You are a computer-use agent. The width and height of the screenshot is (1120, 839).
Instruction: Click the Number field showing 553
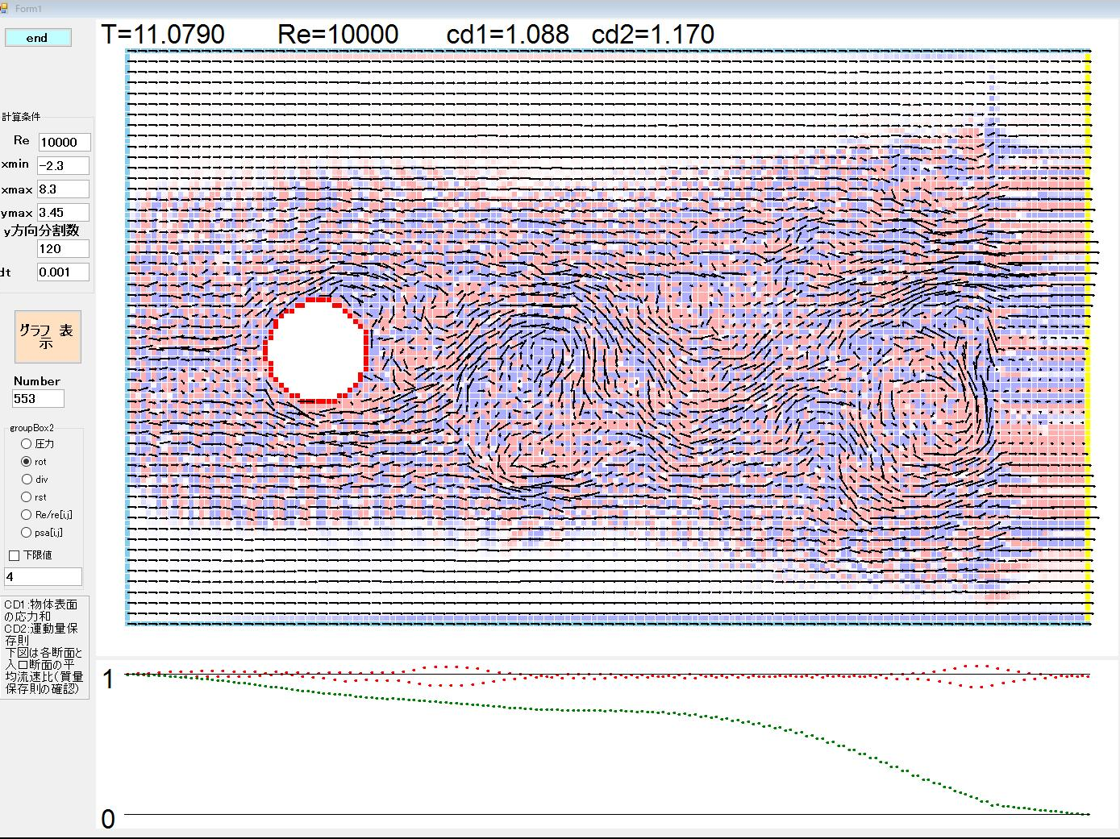pos(38,399)
